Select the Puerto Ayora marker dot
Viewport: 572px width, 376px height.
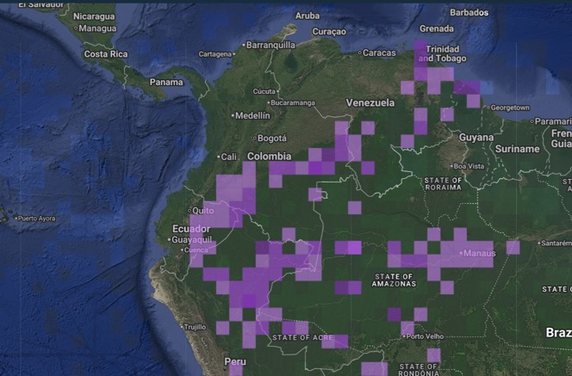[x=16, y=219]
